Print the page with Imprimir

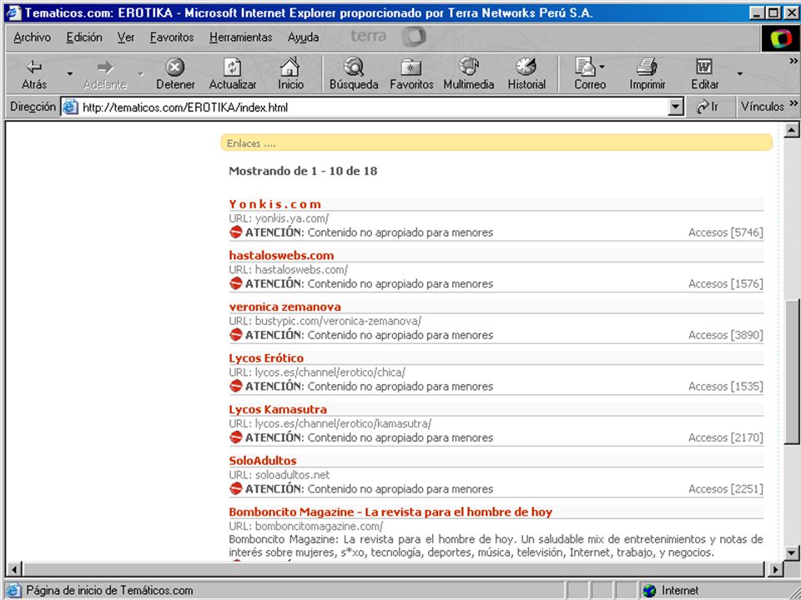tap(647, 74)
